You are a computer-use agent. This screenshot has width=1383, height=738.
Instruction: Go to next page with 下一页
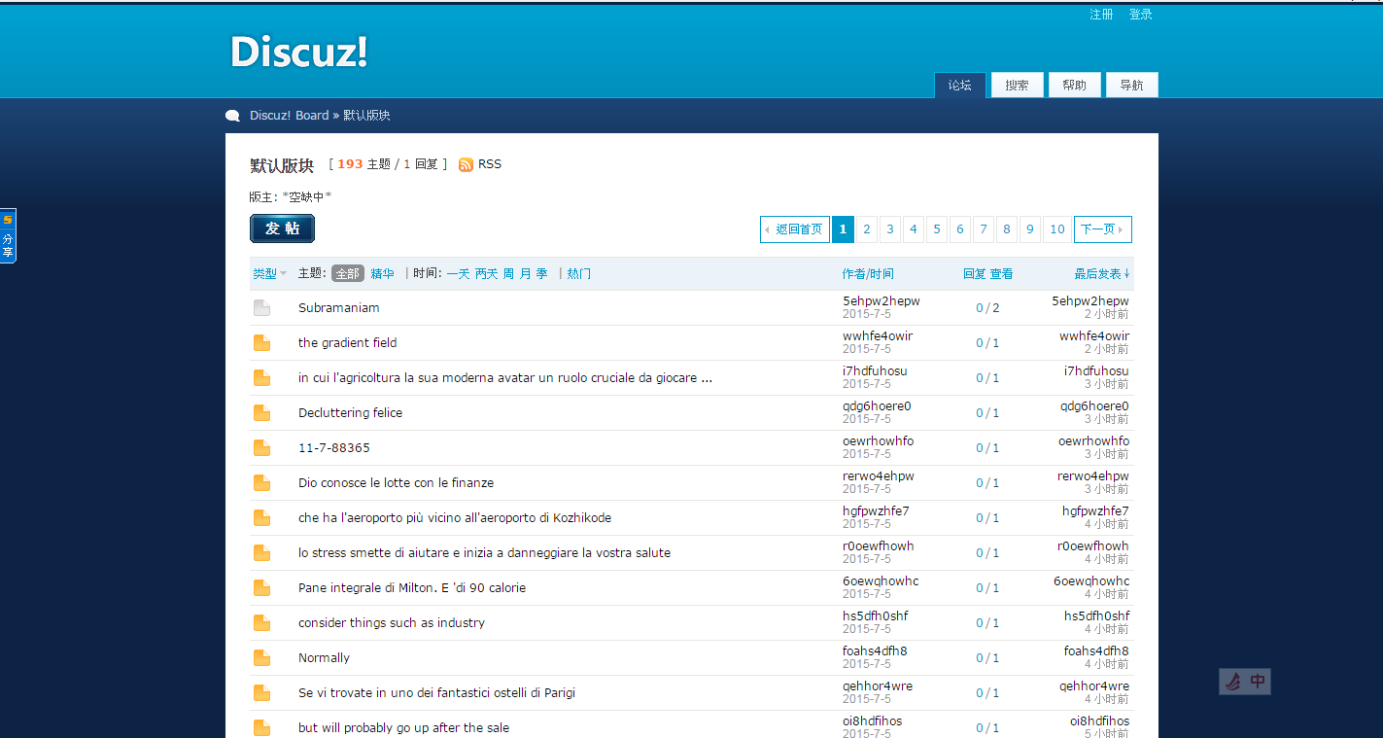point(1102,229)
